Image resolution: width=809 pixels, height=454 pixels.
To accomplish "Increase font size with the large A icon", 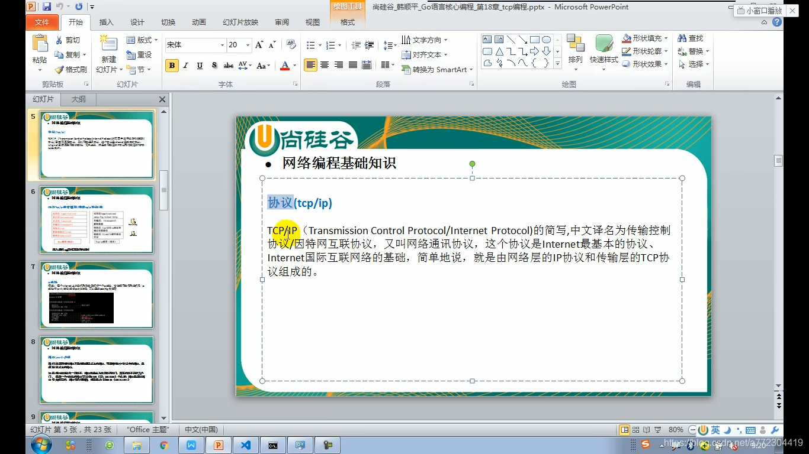I will [259, 45].
